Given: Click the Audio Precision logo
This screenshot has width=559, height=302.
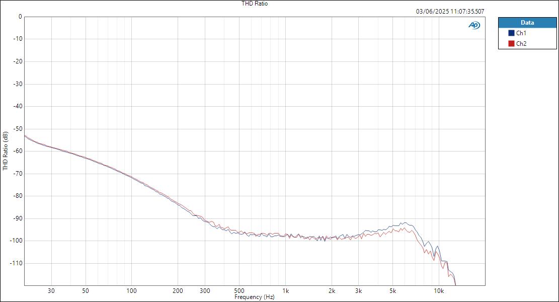Looking at the screenshot, I should pyautogui.click(x=474, y=24).
